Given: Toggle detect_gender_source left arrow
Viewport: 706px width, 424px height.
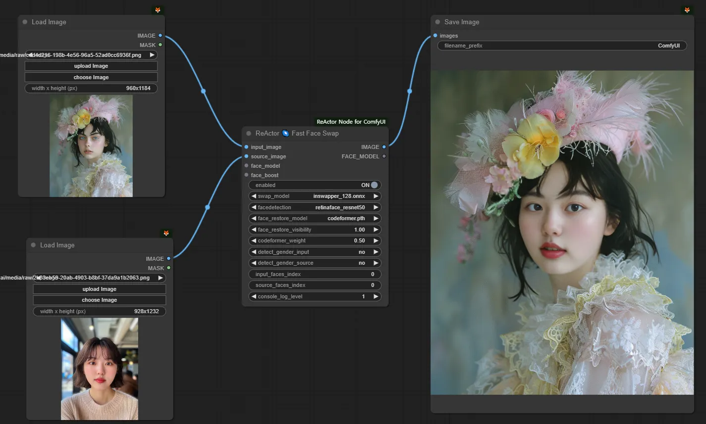Looking at the screenshot, I should tap(254, 263).
